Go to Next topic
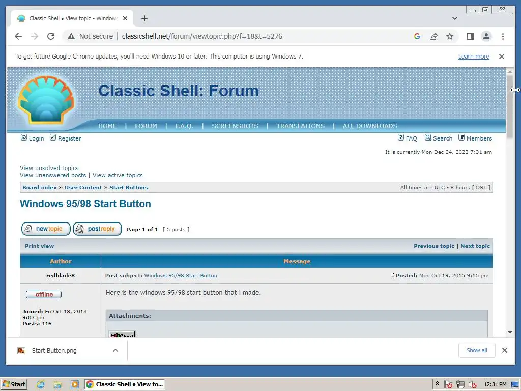Viewport: 521px width, 391px height. point(475,246)
